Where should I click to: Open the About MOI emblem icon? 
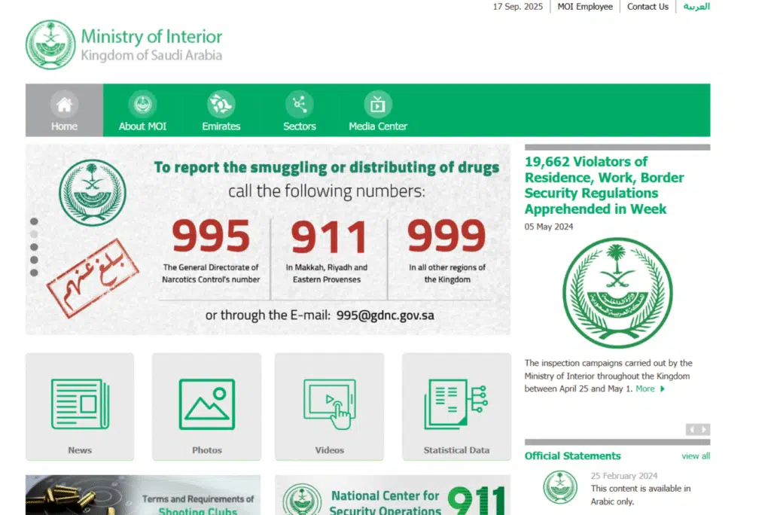point(142,104)
